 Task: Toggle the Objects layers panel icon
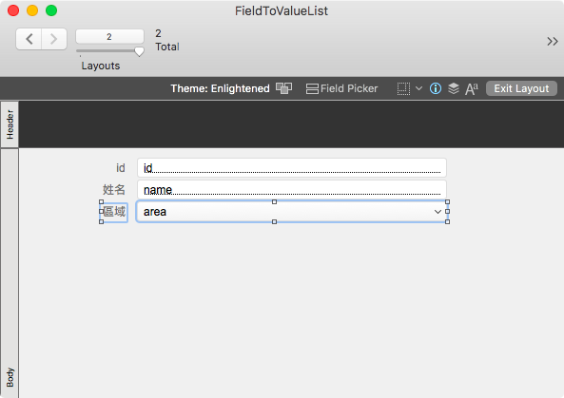pos(454,88)
